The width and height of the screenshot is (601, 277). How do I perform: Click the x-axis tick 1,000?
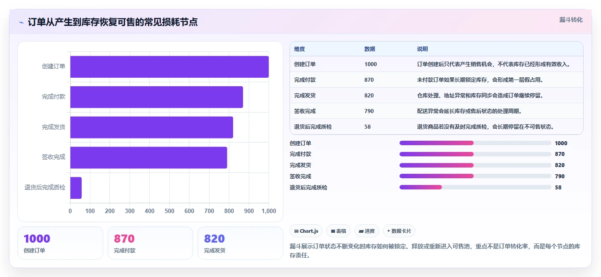[269, 211]
